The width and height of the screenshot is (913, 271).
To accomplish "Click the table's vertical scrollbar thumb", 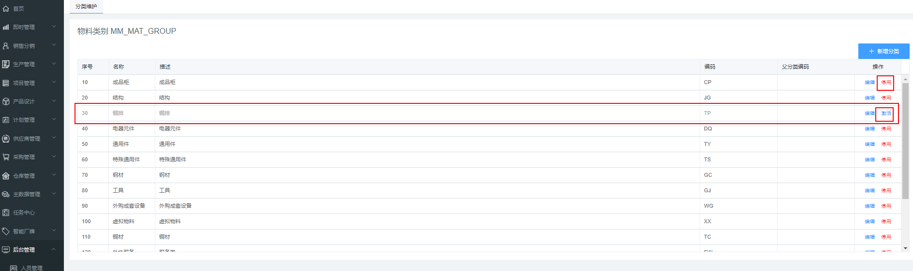I will coord(905,140).
